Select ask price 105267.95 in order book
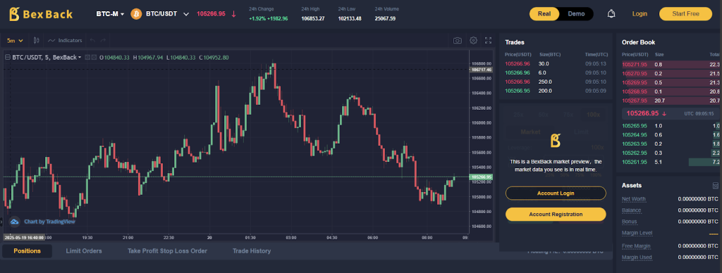 pos(634,101)
